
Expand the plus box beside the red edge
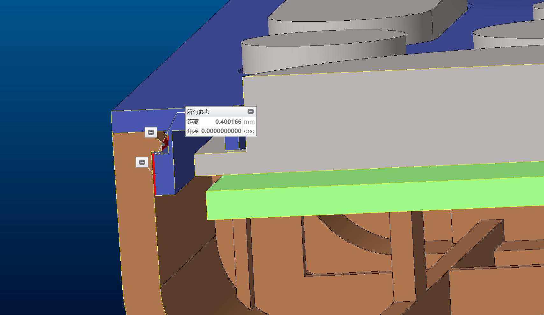[142, 162]
